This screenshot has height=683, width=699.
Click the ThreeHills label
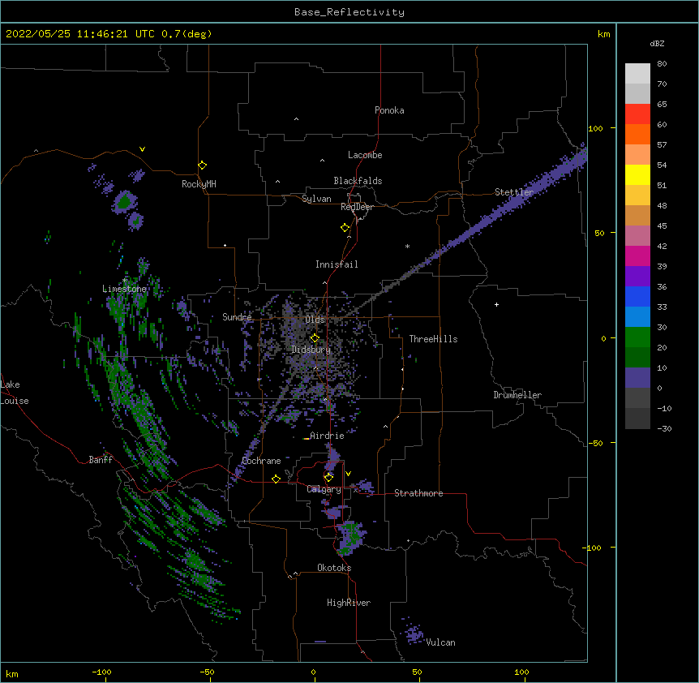coord(433,339)
